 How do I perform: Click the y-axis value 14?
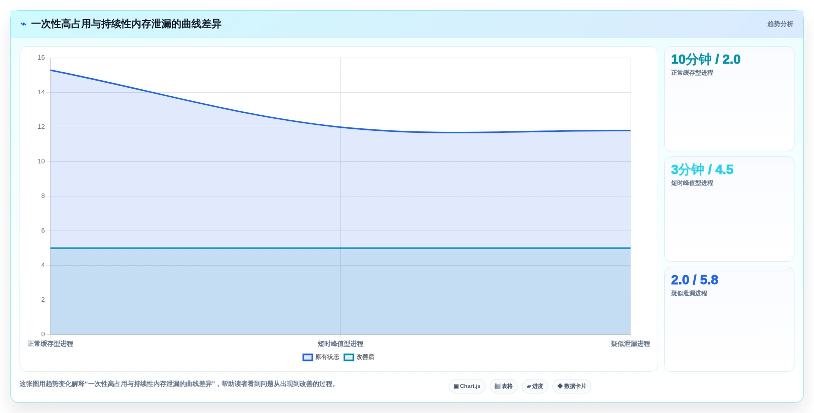click(x=41, y=92)
